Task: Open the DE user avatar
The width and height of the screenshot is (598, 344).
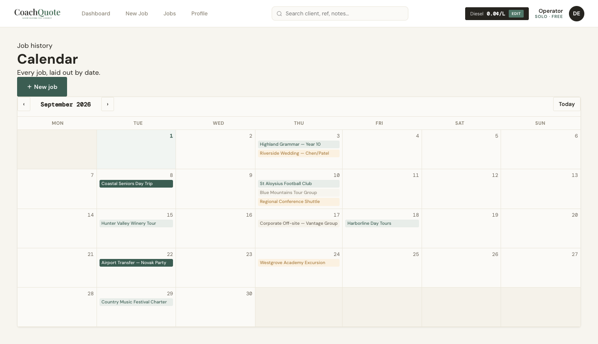Action: pos(577,14)
